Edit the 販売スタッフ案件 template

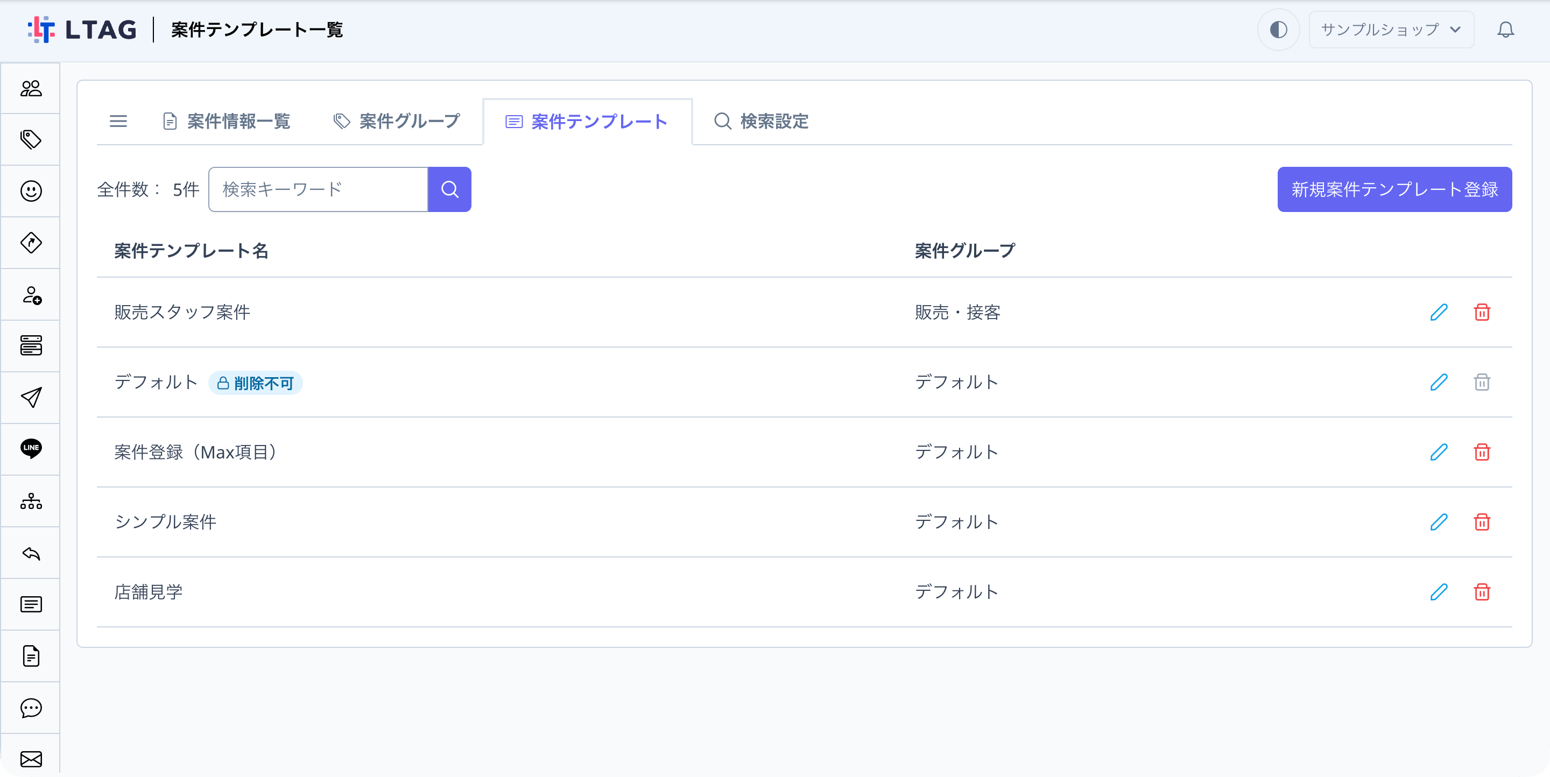click(1438, 312)
